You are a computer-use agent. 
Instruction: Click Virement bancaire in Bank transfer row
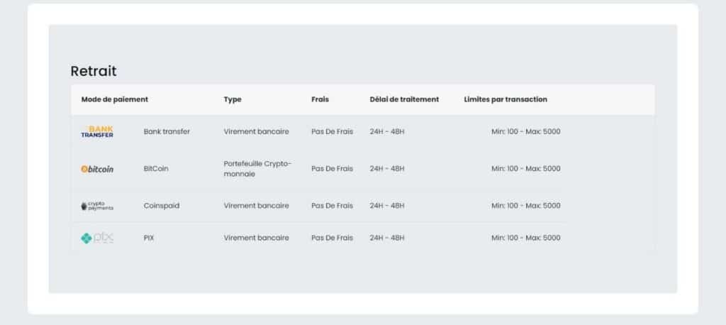[256, 132]
